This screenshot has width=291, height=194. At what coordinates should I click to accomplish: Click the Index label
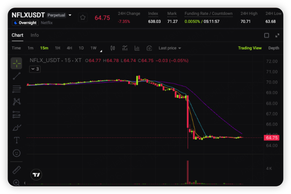153,13
